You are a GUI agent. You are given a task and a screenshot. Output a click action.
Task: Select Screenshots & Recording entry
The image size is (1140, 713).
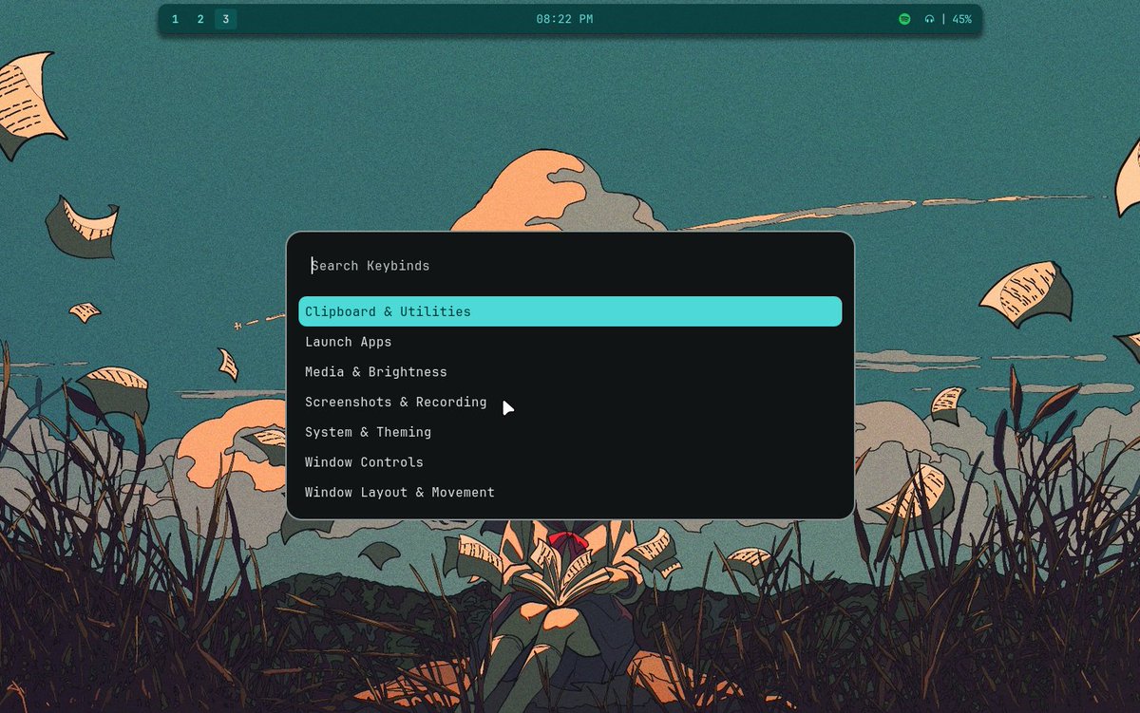[570, 403]
